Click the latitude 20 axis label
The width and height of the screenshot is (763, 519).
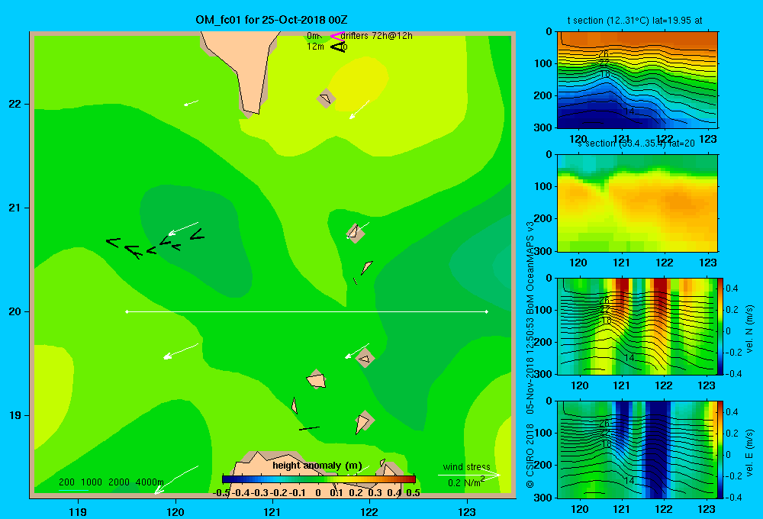pos(15,311)
